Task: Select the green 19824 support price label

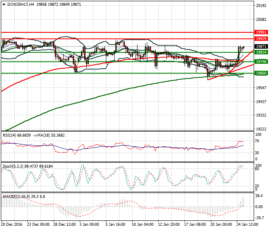Action: pyautogui.click(x=261, y=52)
